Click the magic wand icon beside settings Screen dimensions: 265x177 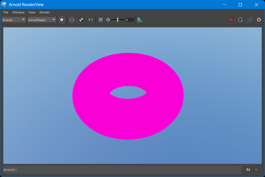[250, 20]
